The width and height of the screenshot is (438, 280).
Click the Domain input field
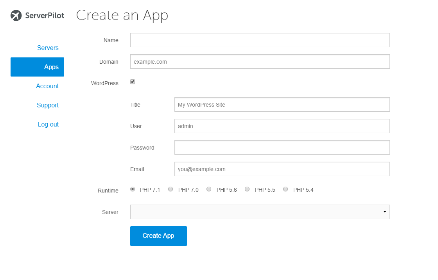click(x=260, y=62)
